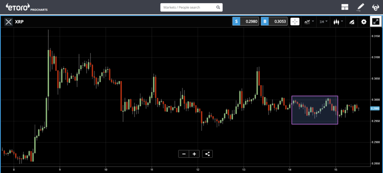Click the Sell button at 0.2980
The width and height of the screenshot is (383, 173).
click(x=246, y=21)
